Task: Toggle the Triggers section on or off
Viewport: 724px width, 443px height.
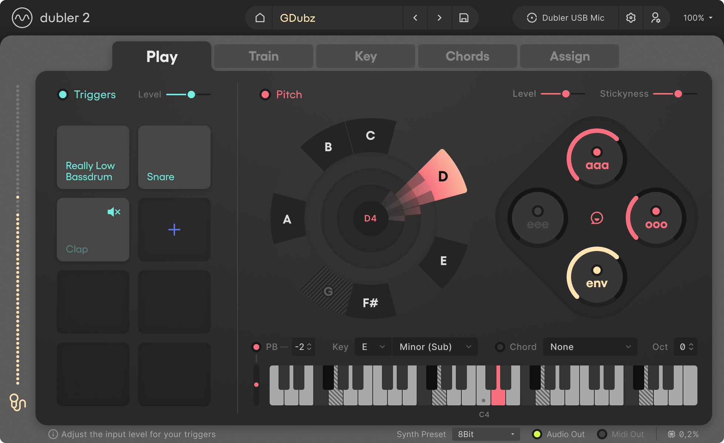Action: [x=63, y=95]
